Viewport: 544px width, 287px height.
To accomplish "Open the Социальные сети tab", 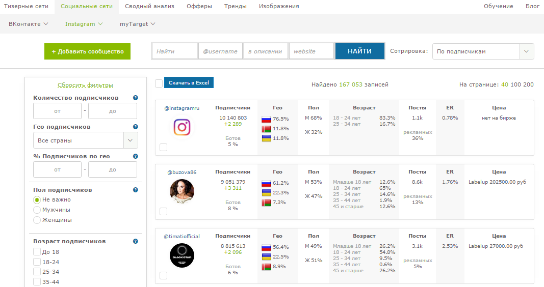I will (x=87, y=6).
